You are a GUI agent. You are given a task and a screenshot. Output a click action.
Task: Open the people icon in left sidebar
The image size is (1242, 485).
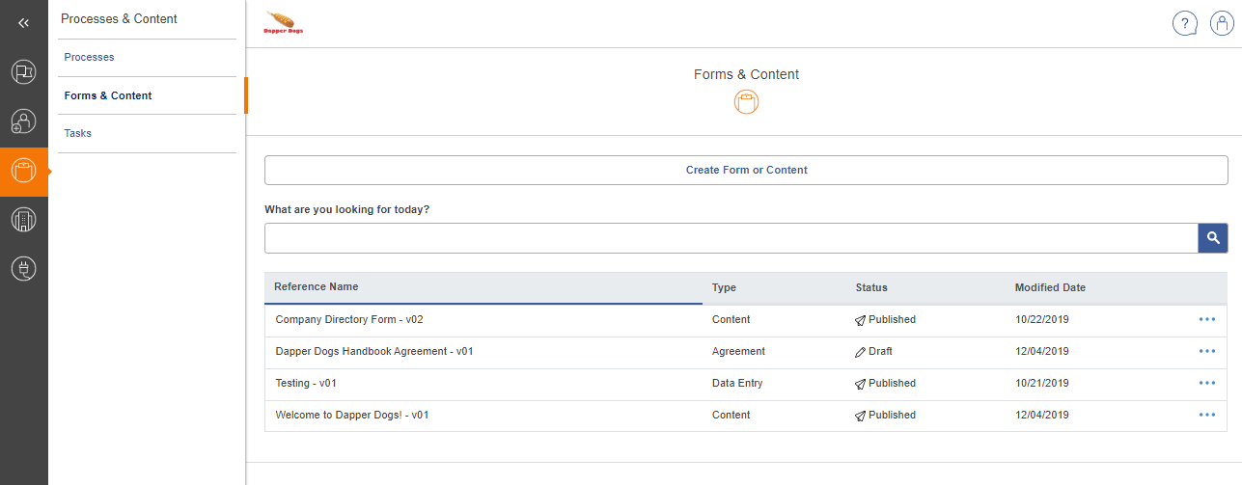click(23, 121)
